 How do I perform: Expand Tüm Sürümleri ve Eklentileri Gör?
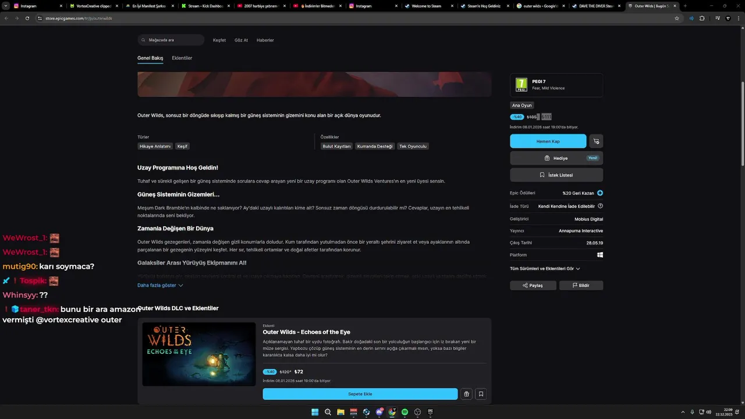coord(545,269)
